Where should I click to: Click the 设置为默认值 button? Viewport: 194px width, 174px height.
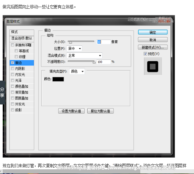[71, 111]
